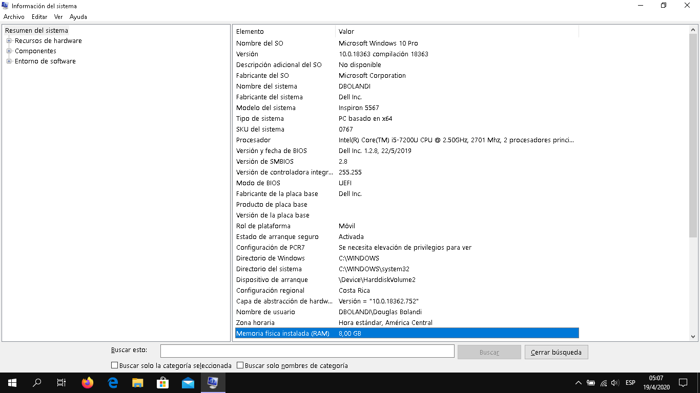Click value Inspiron 5567
Viewport: 700px width, 393px height.
pos(359,108)
